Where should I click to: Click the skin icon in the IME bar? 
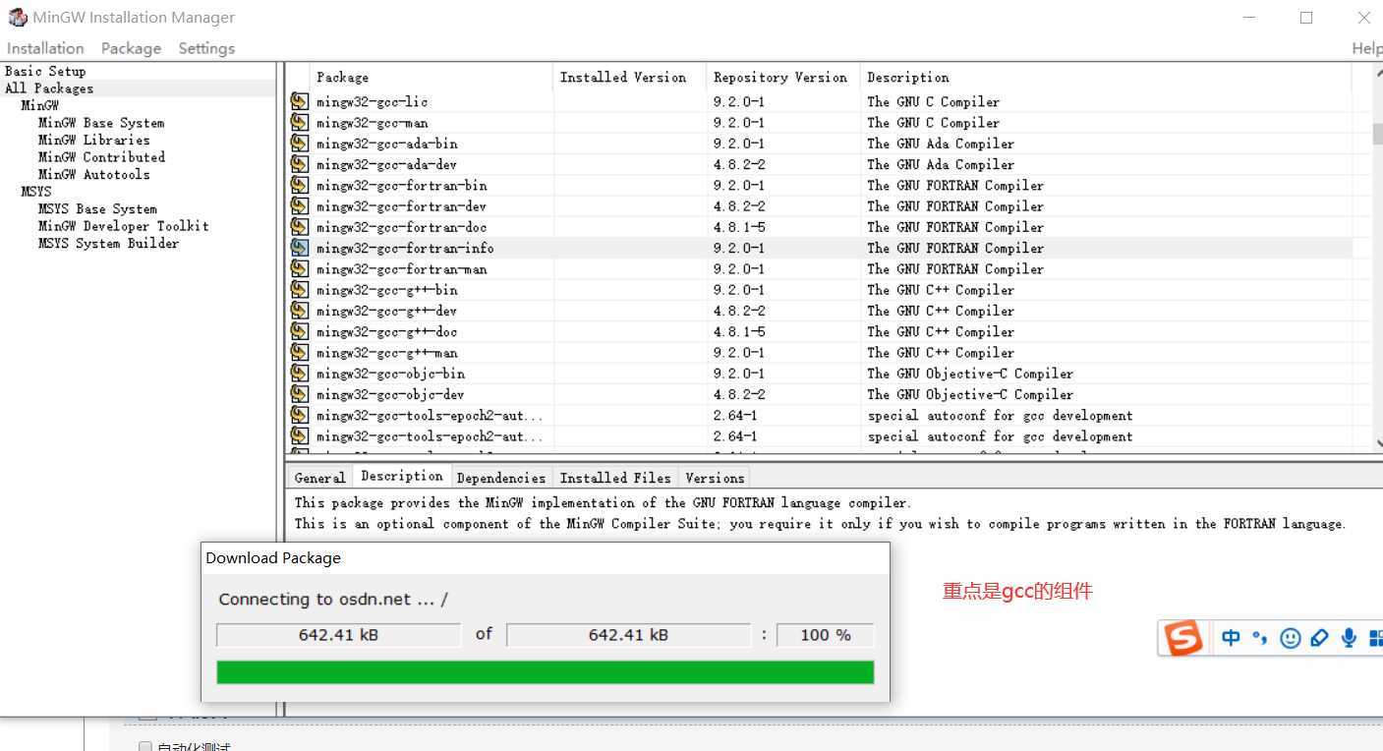click(1319, 638)
